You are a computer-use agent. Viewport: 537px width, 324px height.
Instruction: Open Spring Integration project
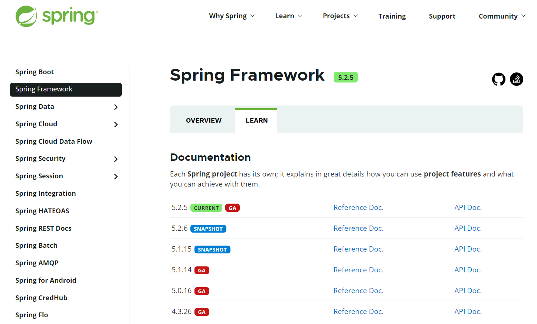pyautogui.click(x=46, y=194)
